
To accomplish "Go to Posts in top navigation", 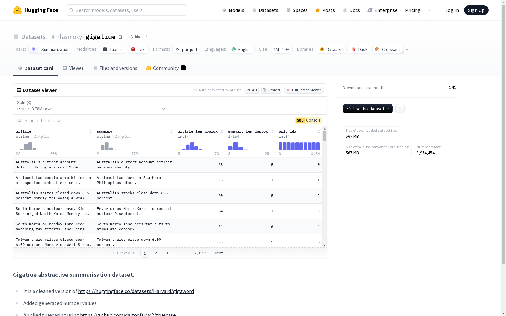I will tap(325, 10).
